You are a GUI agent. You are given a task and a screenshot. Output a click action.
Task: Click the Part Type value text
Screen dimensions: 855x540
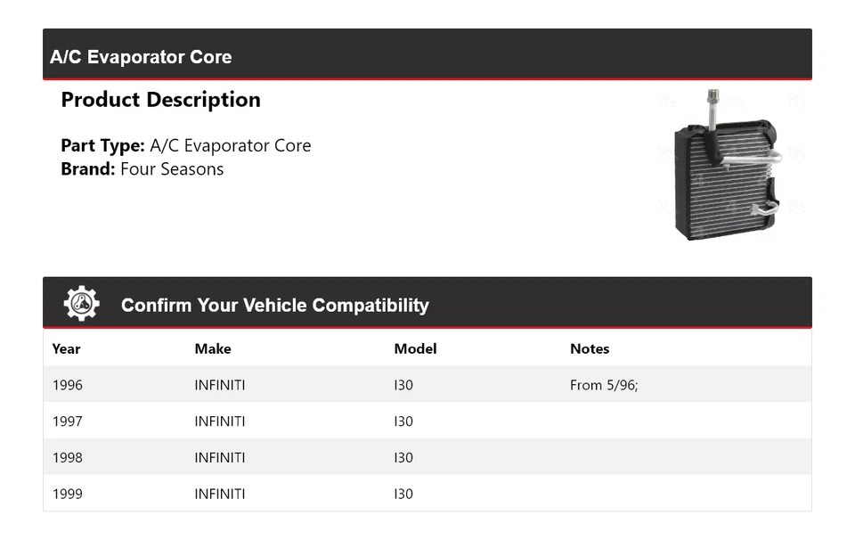click(x=230, y=146)
